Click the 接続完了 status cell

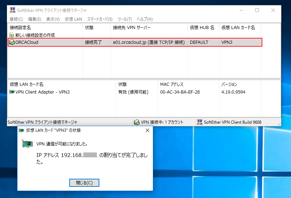93,42
